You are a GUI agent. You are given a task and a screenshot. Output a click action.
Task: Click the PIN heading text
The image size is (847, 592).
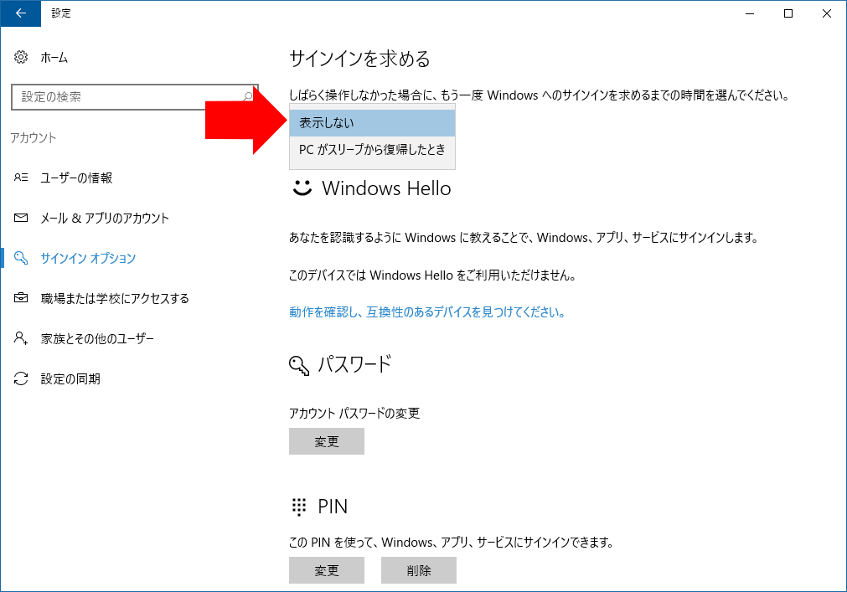click(333, 507)
